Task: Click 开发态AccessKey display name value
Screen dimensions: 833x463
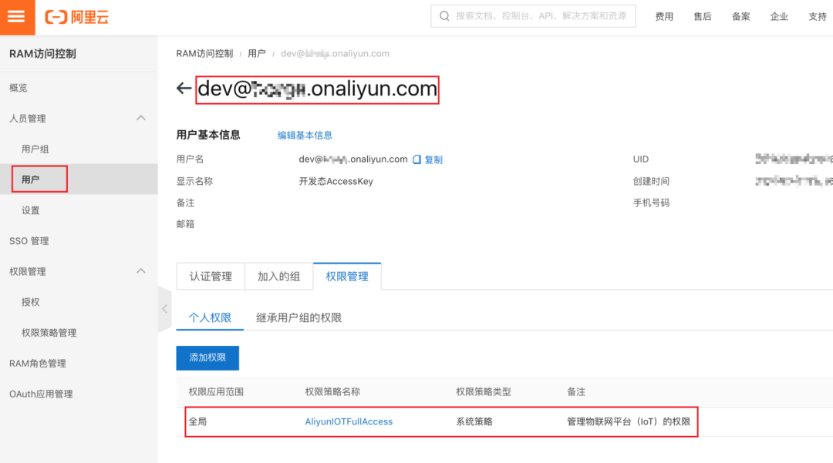Action: point(336,181)
